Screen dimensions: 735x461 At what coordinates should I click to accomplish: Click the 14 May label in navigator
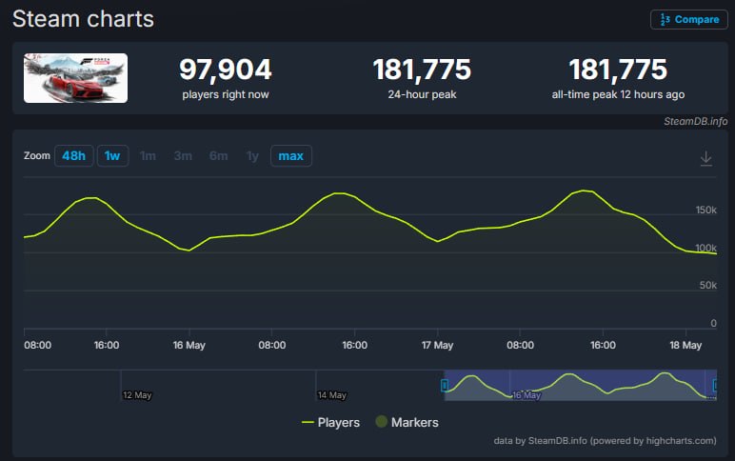[x=332, y=395]
